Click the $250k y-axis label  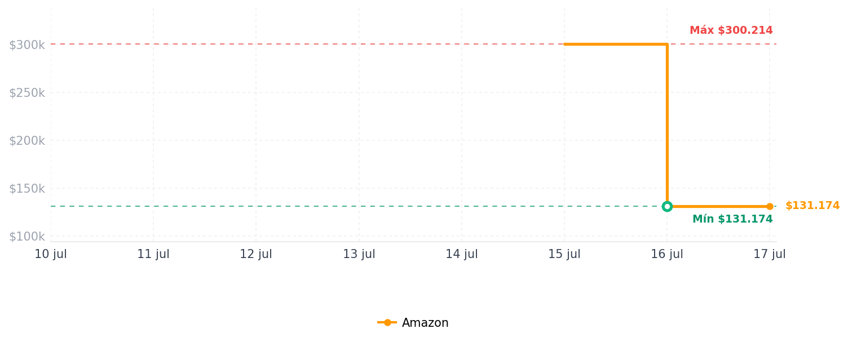click(x=26, y=92)
